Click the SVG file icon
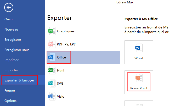The width and height of the screenshot is (169, 106). [52, 83]
